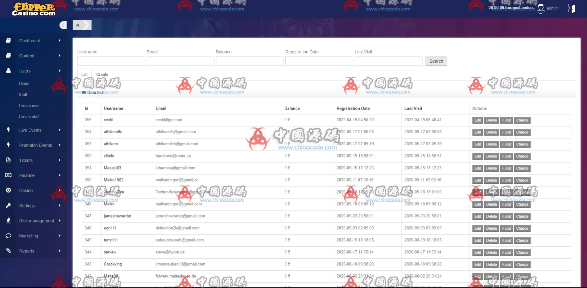Collapse sidebar with the arrow toggle

[63, 25]
